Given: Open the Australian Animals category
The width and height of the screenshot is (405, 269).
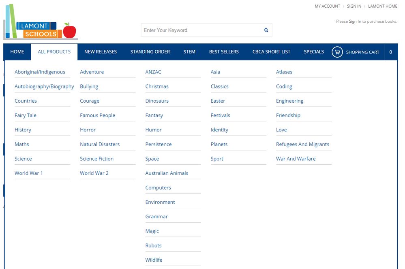Looking at the screenshot, I should pyautogui.click(x=167, y=173).
